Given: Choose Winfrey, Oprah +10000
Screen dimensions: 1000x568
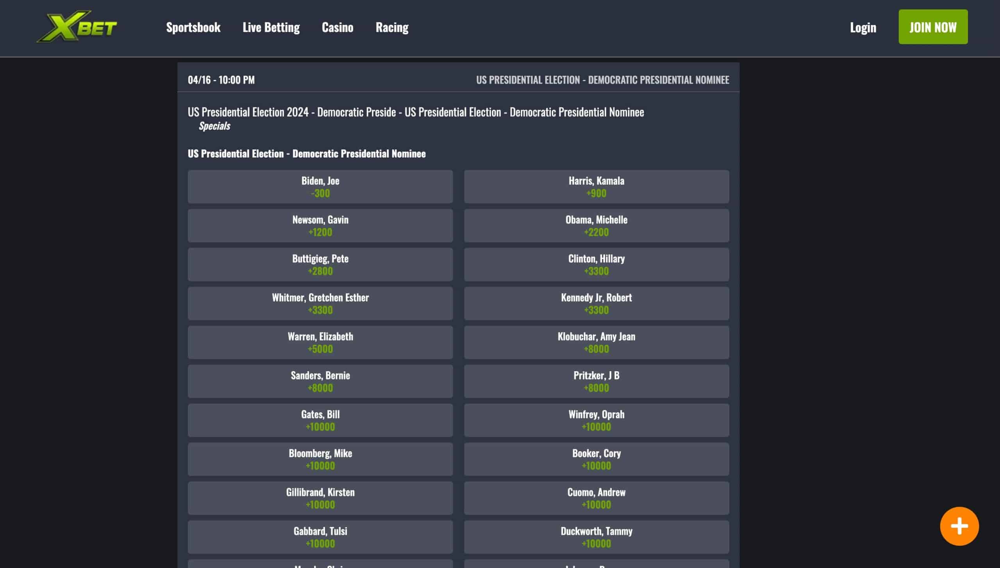Looking at the screenshot, I should (x=596, y=420).
